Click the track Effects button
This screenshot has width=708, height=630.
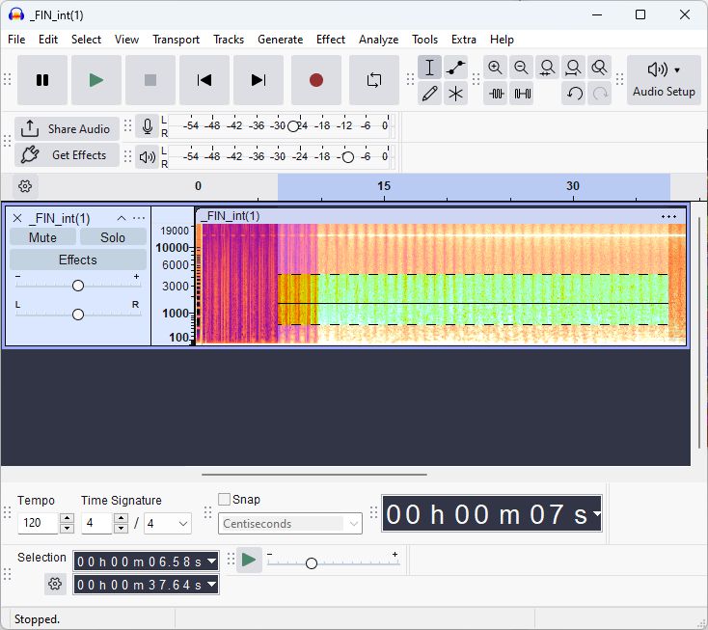pos(77,260)
